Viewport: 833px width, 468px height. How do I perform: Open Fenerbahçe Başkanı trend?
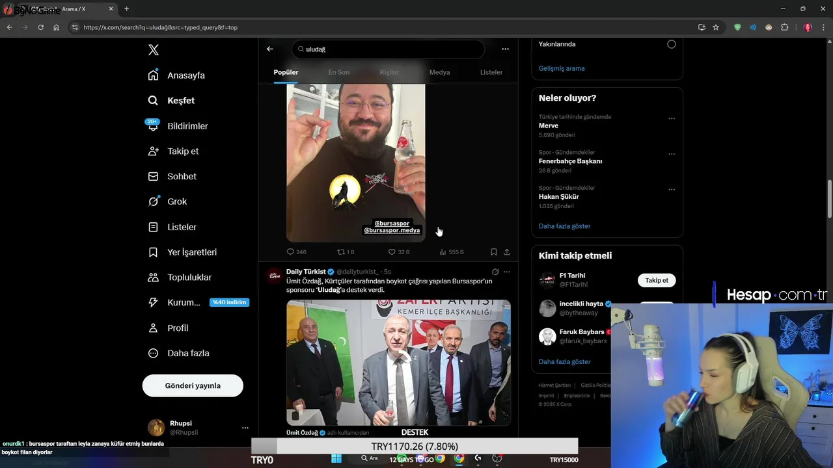[570, 161]
